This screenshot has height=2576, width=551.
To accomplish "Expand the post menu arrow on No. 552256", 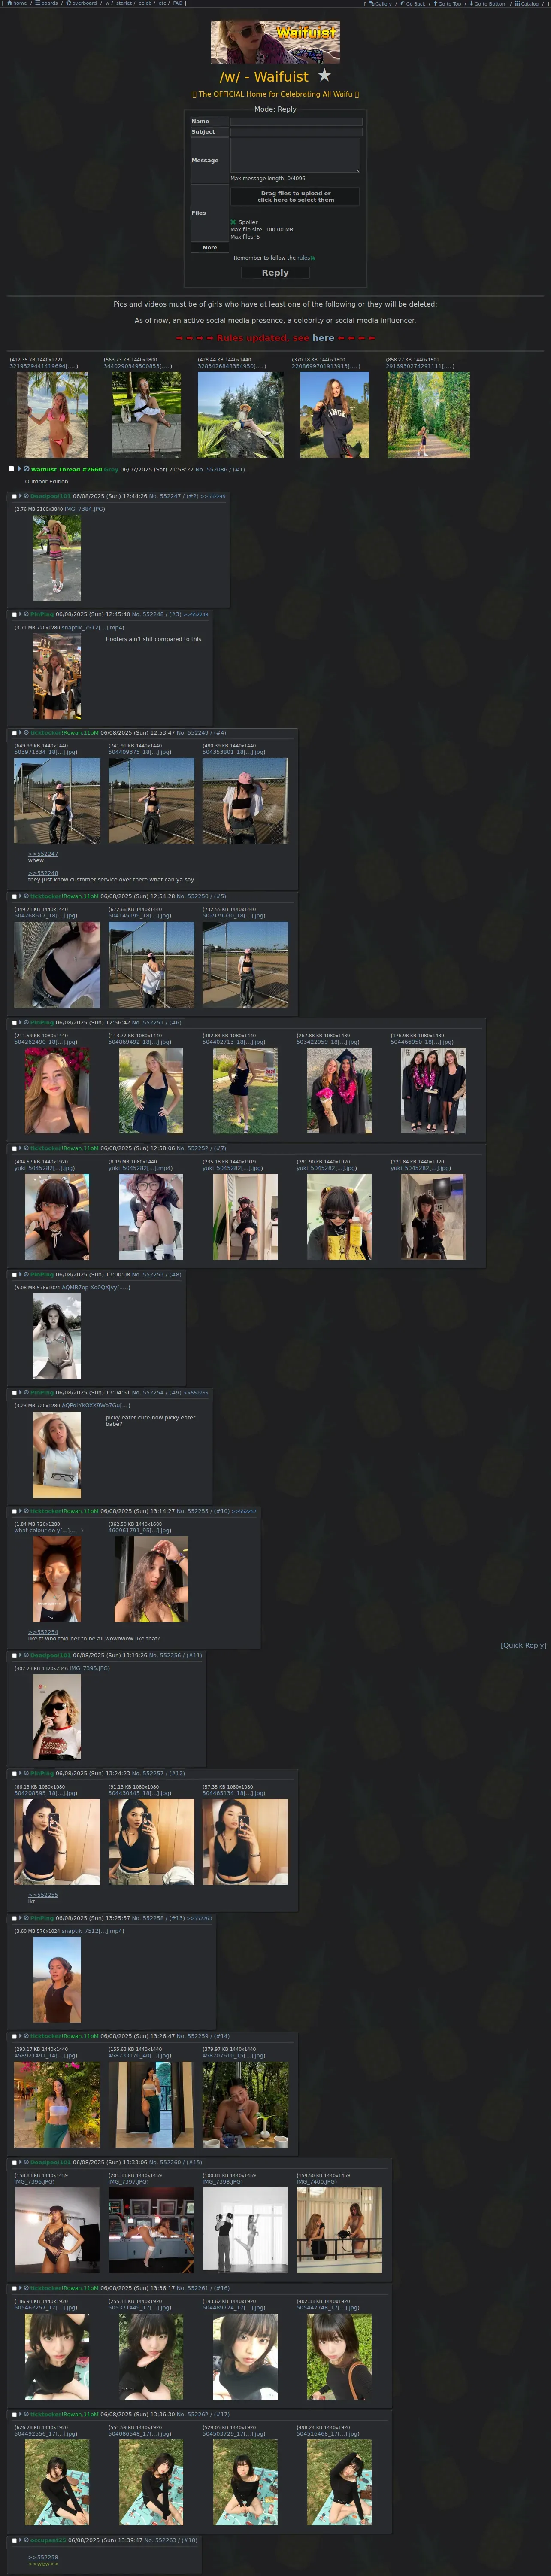I will (x=20, y=1655).
